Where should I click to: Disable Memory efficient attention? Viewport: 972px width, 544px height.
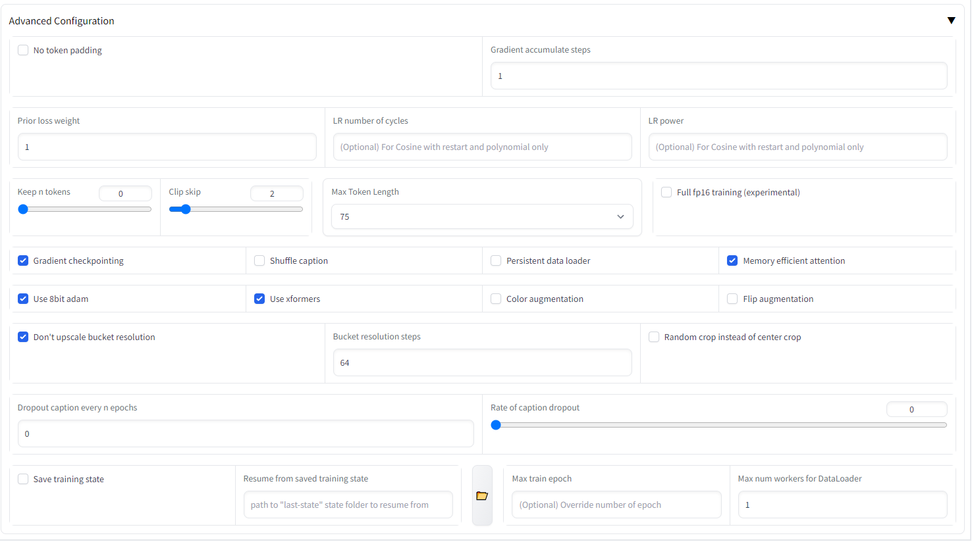tap(732, 260)
